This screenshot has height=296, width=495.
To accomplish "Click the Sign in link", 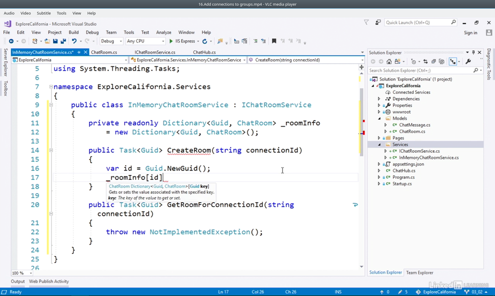I will pyautogui.click(x=470, y=33).
